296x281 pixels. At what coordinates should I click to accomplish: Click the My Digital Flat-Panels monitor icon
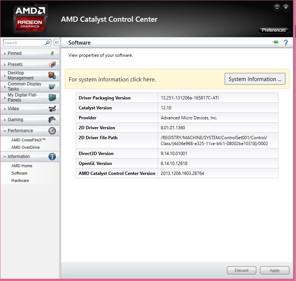tap(52, 97)
